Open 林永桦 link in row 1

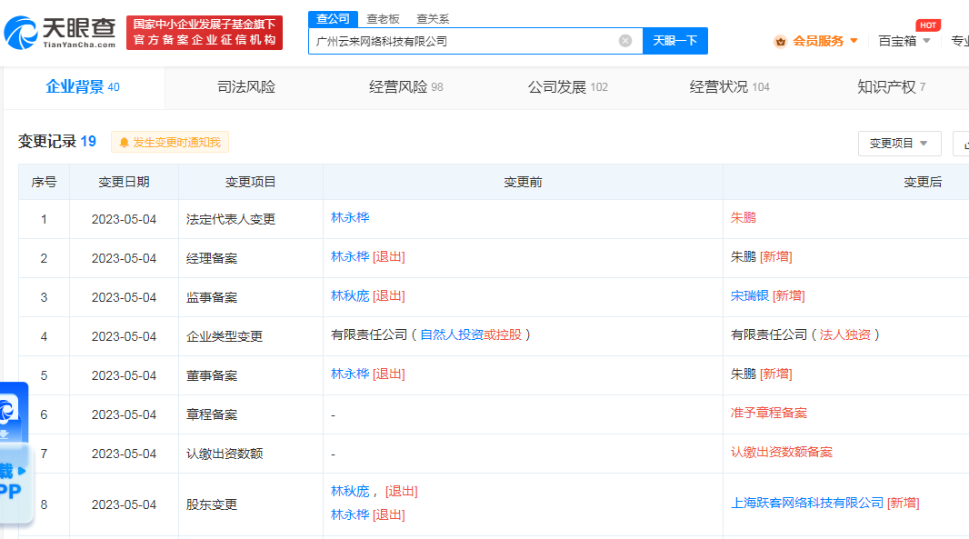[x=350, y=217]
